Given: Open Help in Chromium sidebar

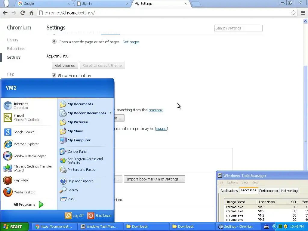Looking at the screenshot, I should pyautogui.click(x=11, y=74).
